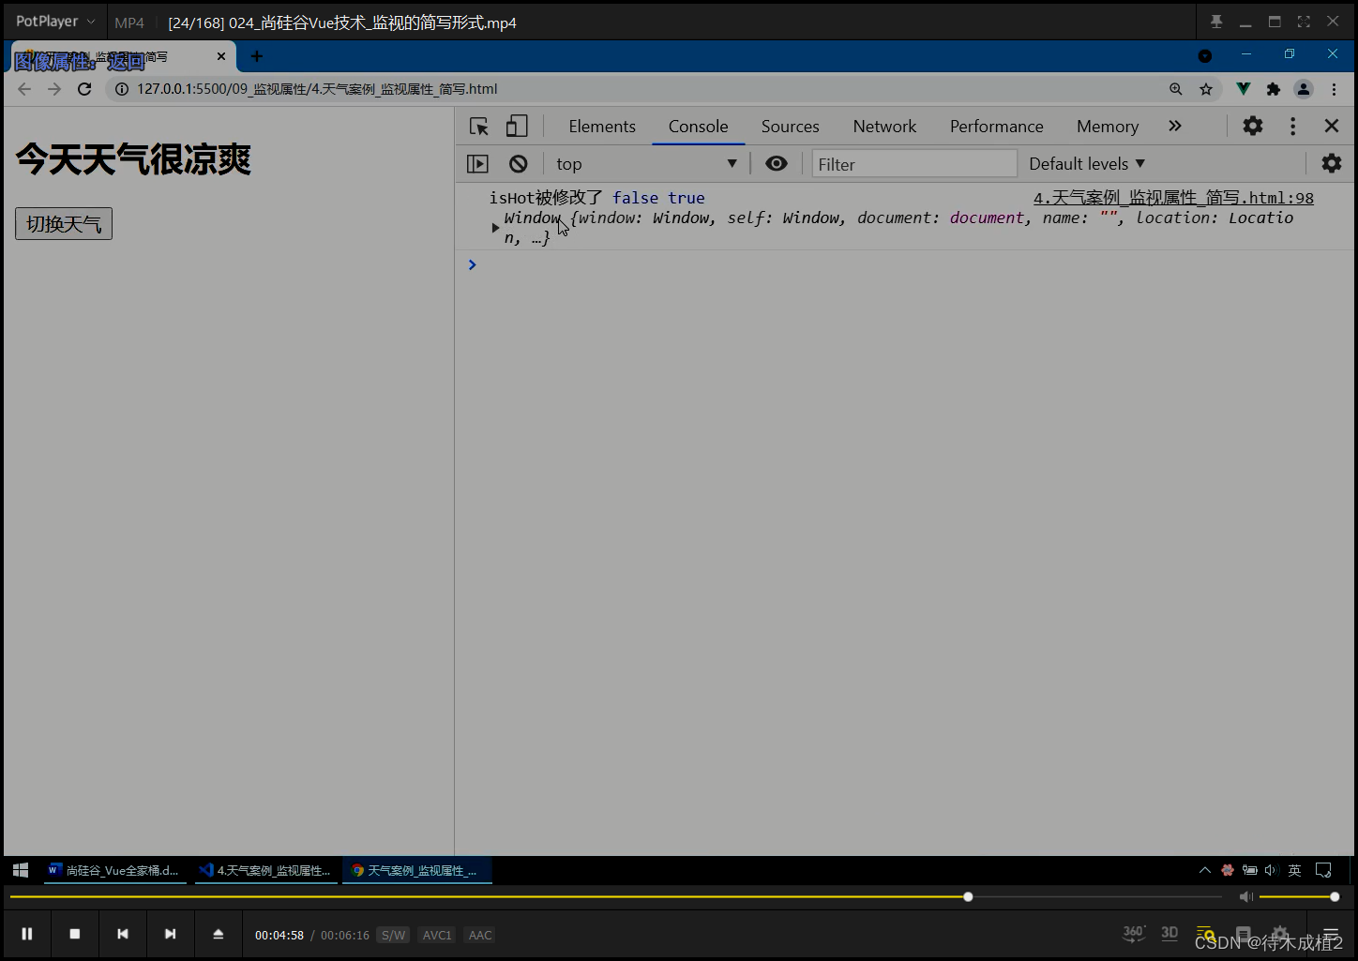This screenshot has height=961, width=1358.
Task: Click the AAC audio codec label
Action: point(480,935)
